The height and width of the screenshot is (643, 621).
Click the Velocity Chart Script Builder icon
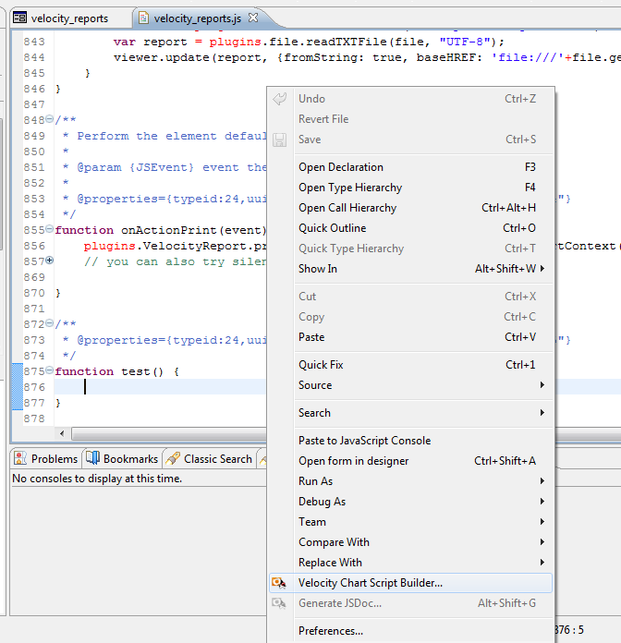click(279, 583)
